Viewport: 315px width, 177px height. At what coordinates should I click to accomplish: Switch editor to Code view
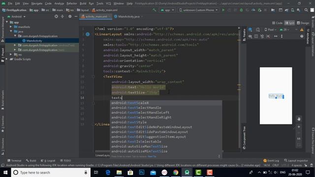pyautogui.click(x=277, y=23)
